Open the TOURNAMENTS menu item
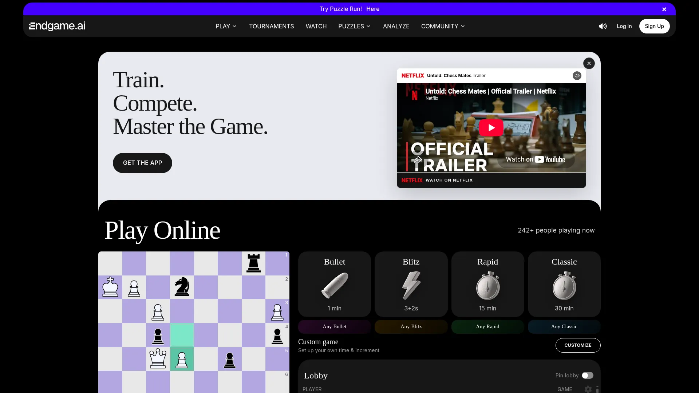This screenshot has width=699, height=393. 271,26
